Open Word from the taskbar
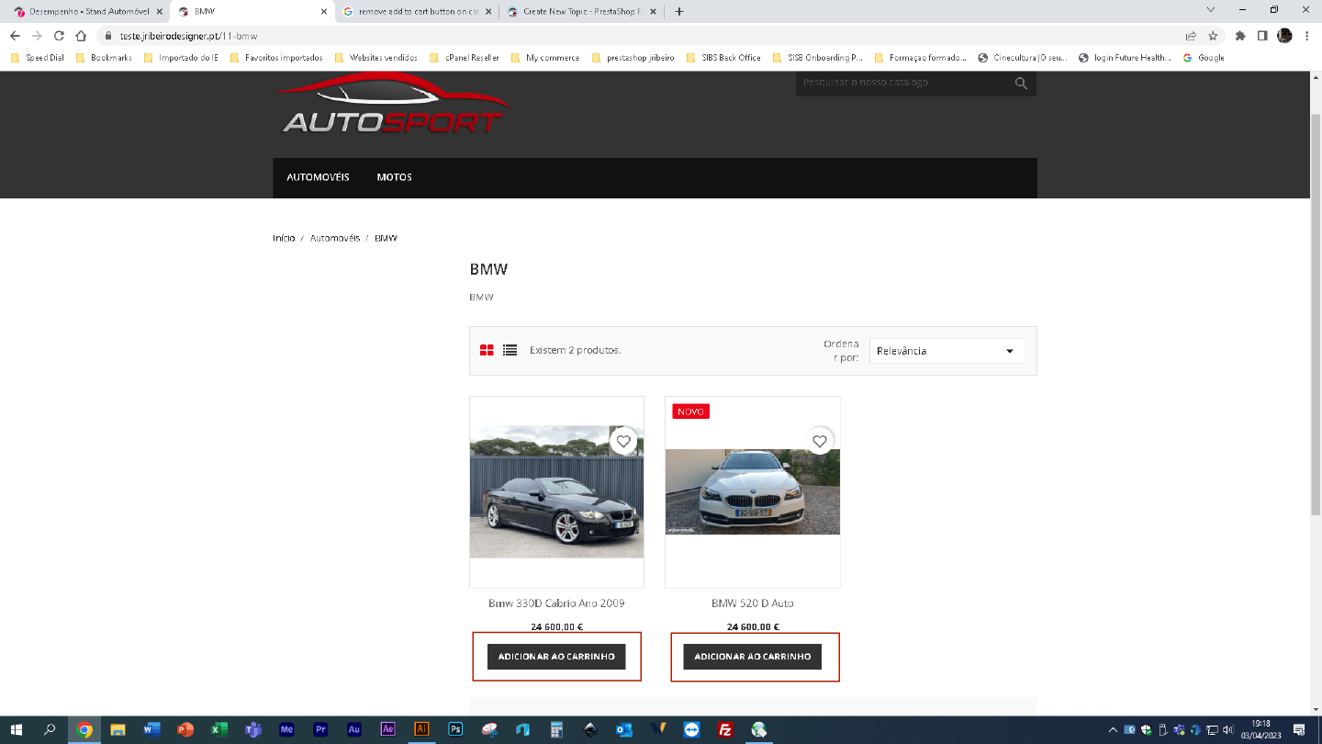The height and width of the screenshot is (744, 1322). click(151, 730)
